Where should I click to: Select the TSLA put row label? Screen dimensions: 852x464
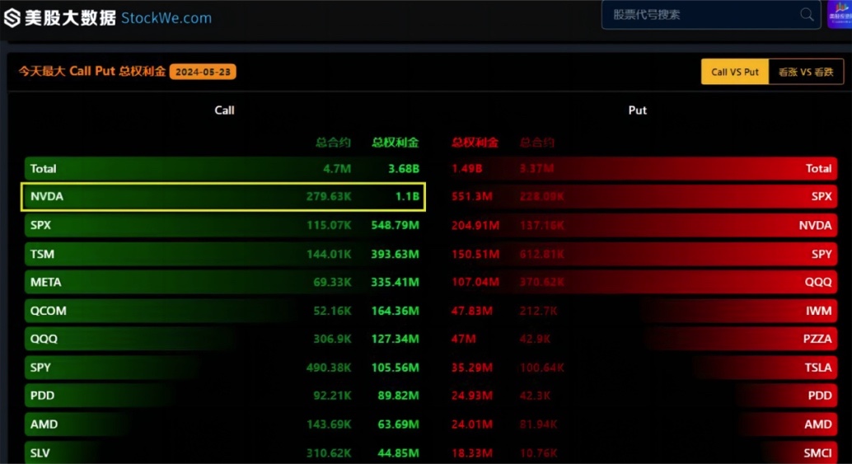pos(817,368)
